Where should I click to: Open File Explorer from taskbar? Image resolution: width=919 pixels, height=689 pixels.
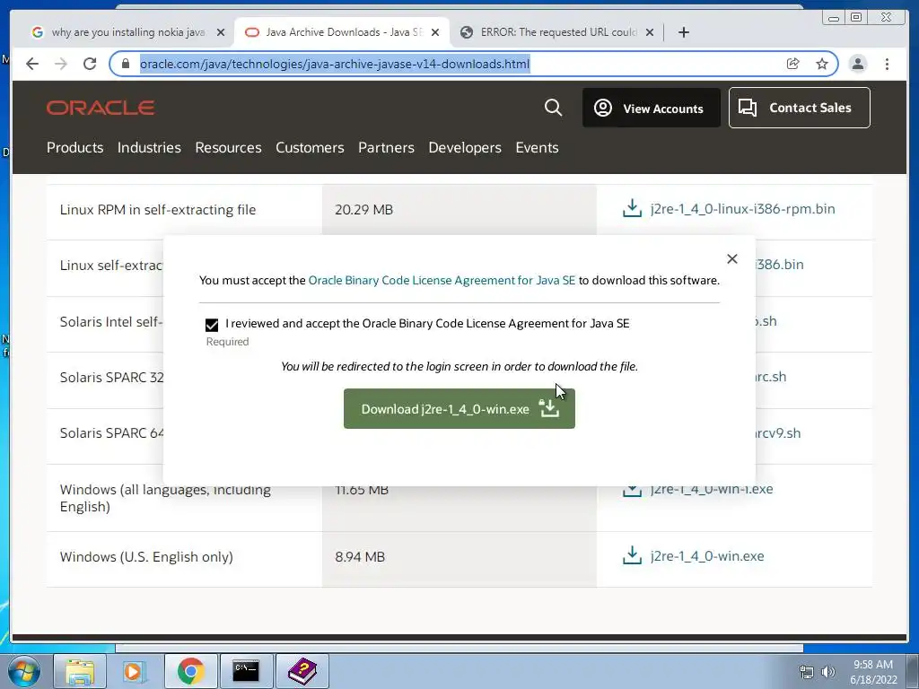point(80,671)
